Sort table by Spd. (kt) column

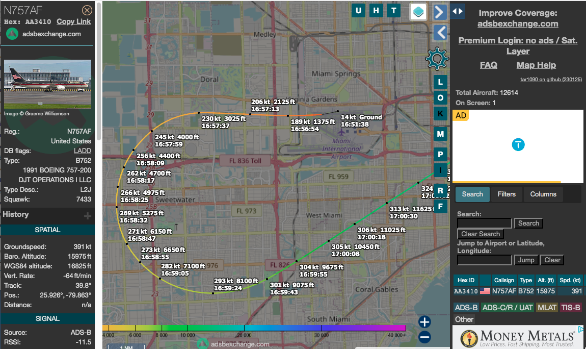(x=570, y=280)
